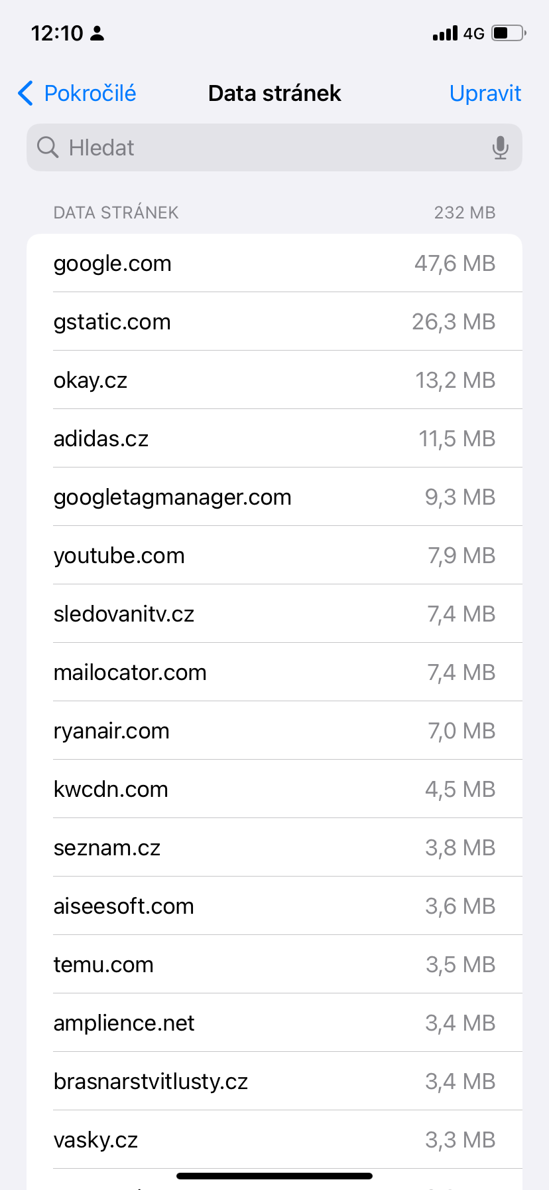Select the google.com data entry

[274, 264]
